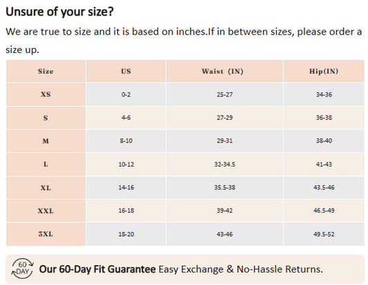Select the US column header

pyautogui.click(x=126, y=71)
